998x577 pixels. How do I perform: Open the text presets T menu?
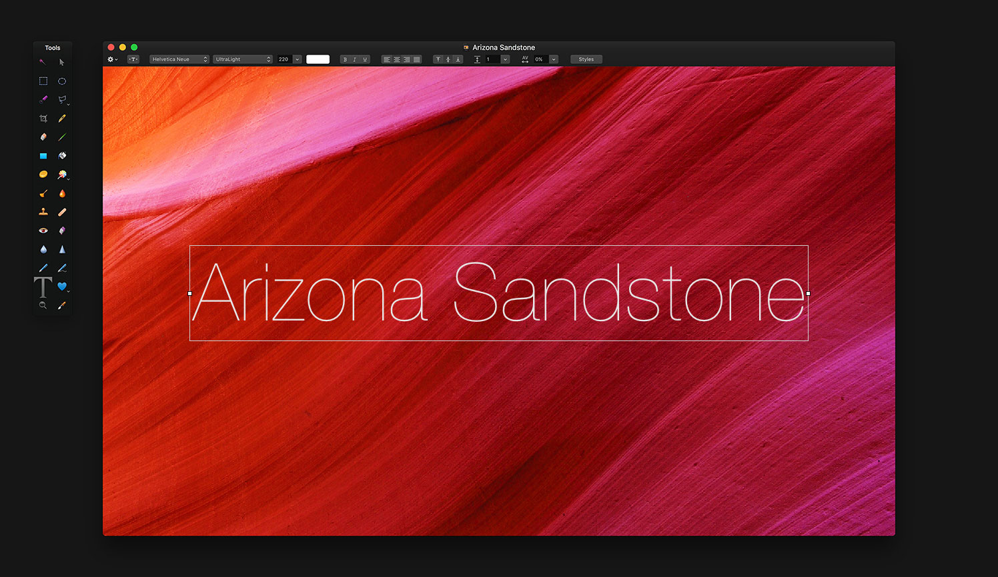[x=133, y=59]
